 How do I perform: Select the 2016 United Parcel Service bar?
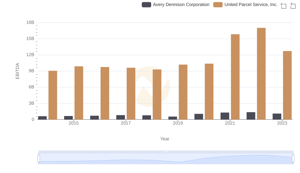click(105, 93)
